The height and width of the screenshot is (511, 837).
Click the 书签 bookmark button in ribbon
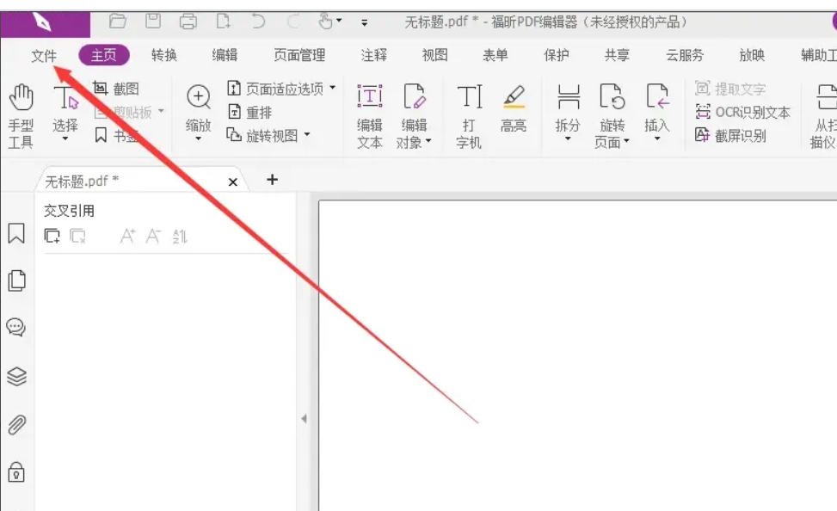(116, 135)
